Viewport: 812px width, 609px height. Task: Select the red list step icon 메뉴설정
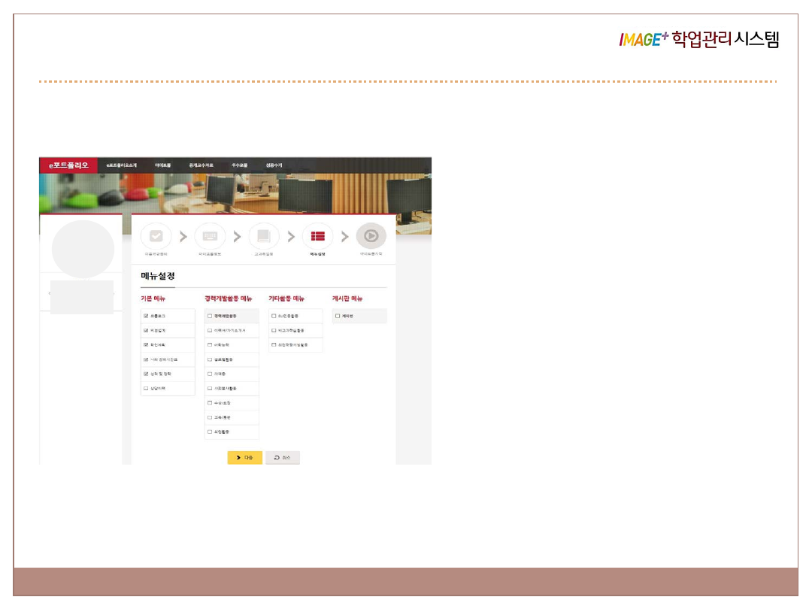(317, 236)
